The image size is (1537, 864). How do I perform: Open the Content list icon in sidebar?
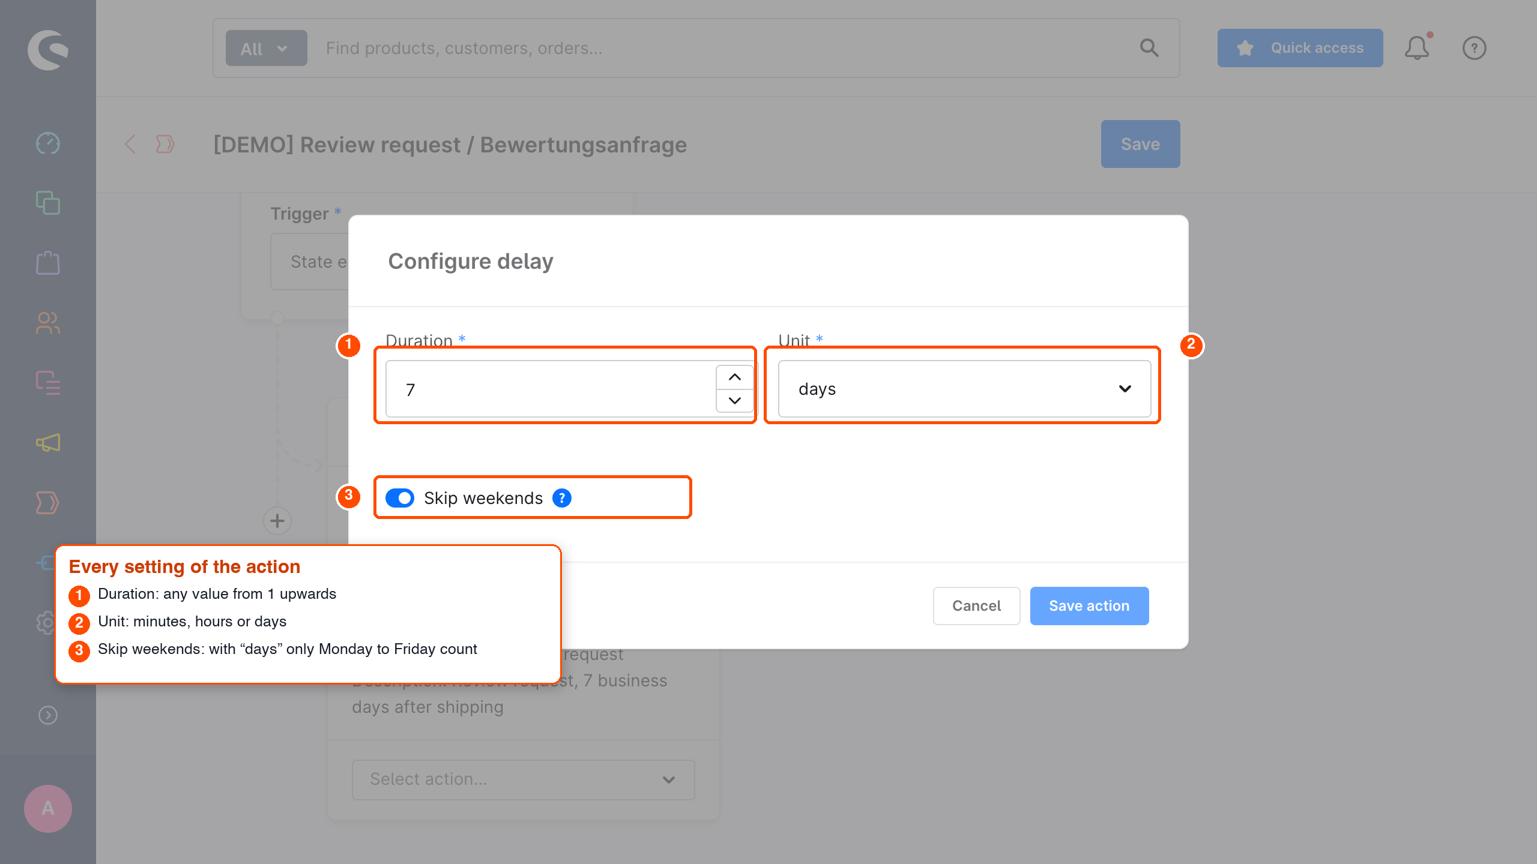48,383
